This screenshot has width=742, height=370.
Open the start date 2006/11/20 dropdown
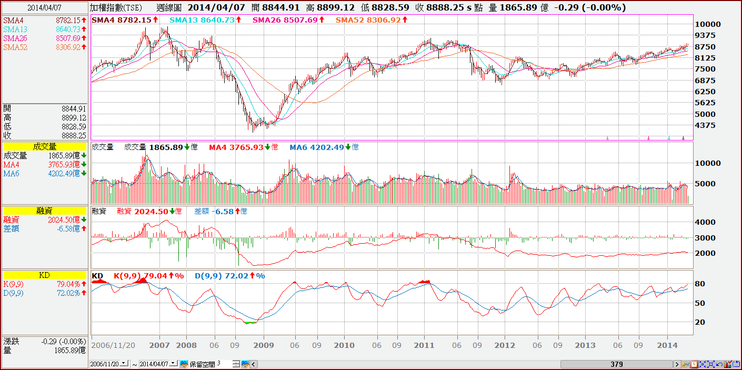(x=124, y=363)
